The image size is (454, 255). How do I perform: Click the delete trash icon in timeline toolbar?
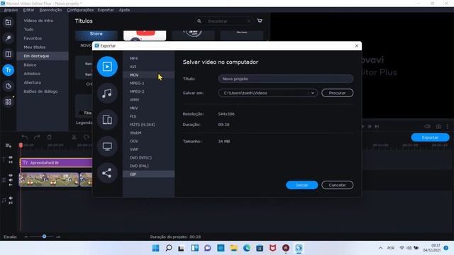[x=49, y=137]
